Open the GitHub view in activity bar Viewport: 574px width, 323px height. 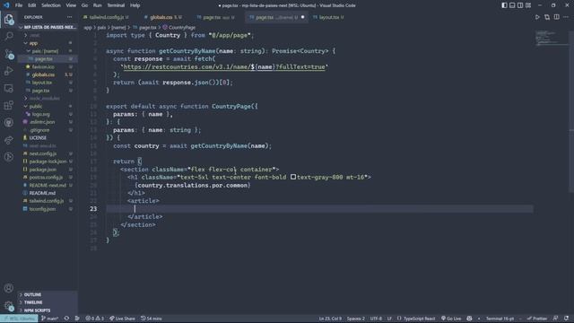pyautogui.click(x=9, y=123)
